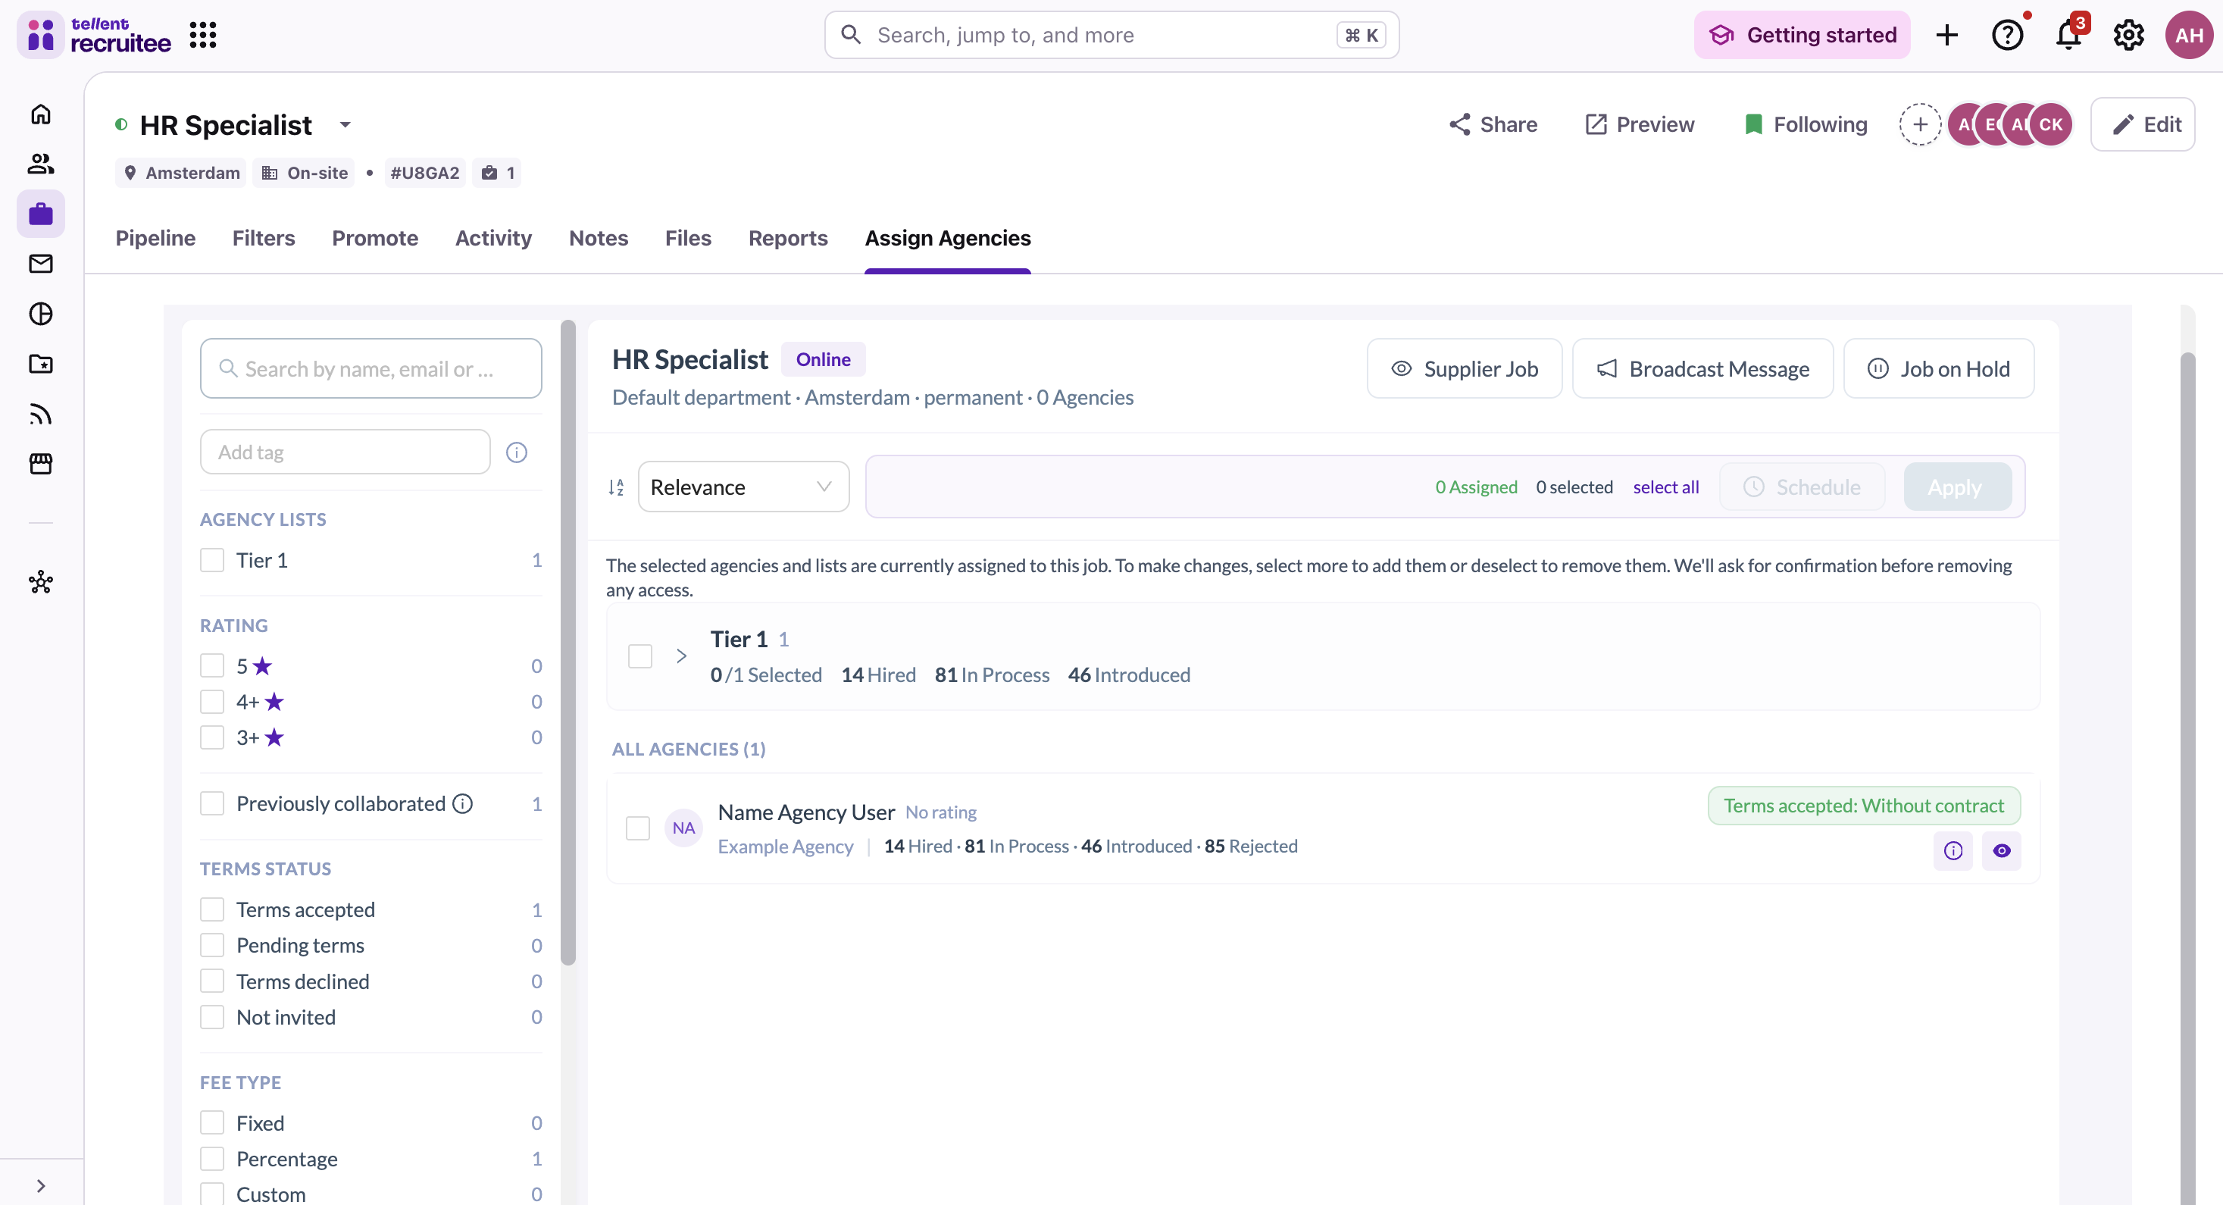Image resolution: width=2223 pixels, height=1205 pixels.
Task: Check the 4+ star rating filter
Action: (x=212, y=702)
